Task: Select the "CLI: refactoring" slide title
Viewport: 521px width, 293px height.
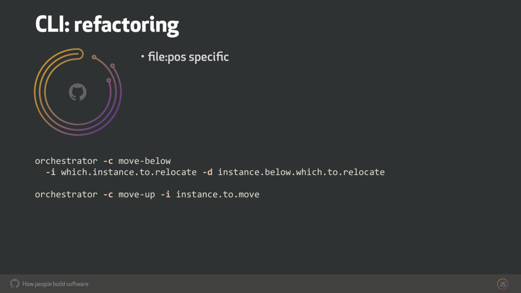Action: coord(107,24)
